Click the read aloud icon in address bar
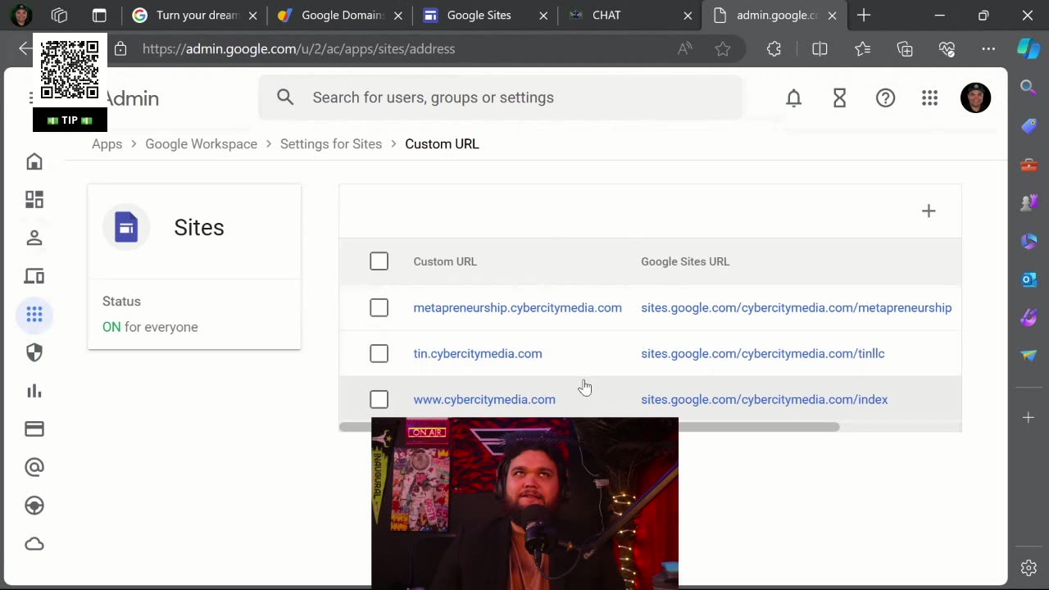1049x590 pixels. pos(685,49)
